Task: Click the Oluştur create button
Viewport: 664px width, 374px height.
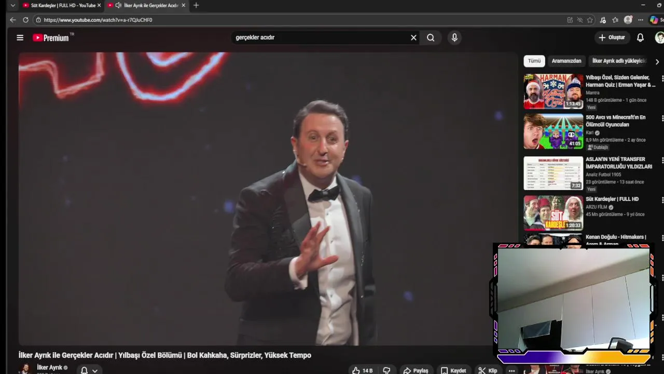Action: click(612, 37)
